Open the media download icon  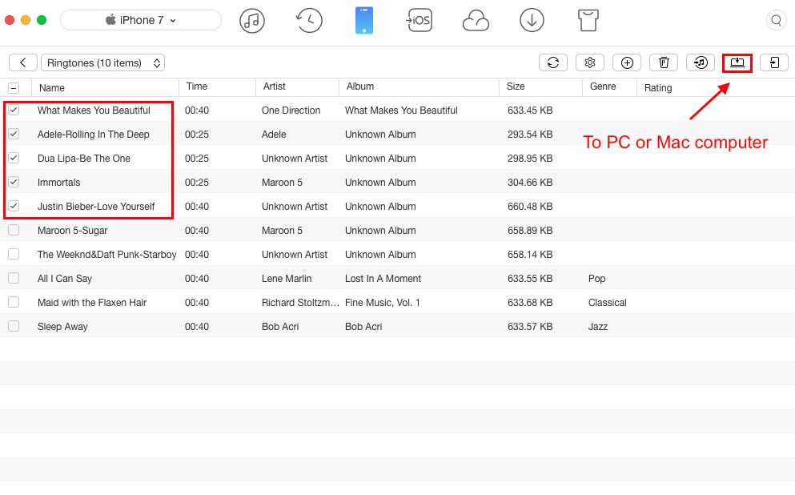coord(532,21)
